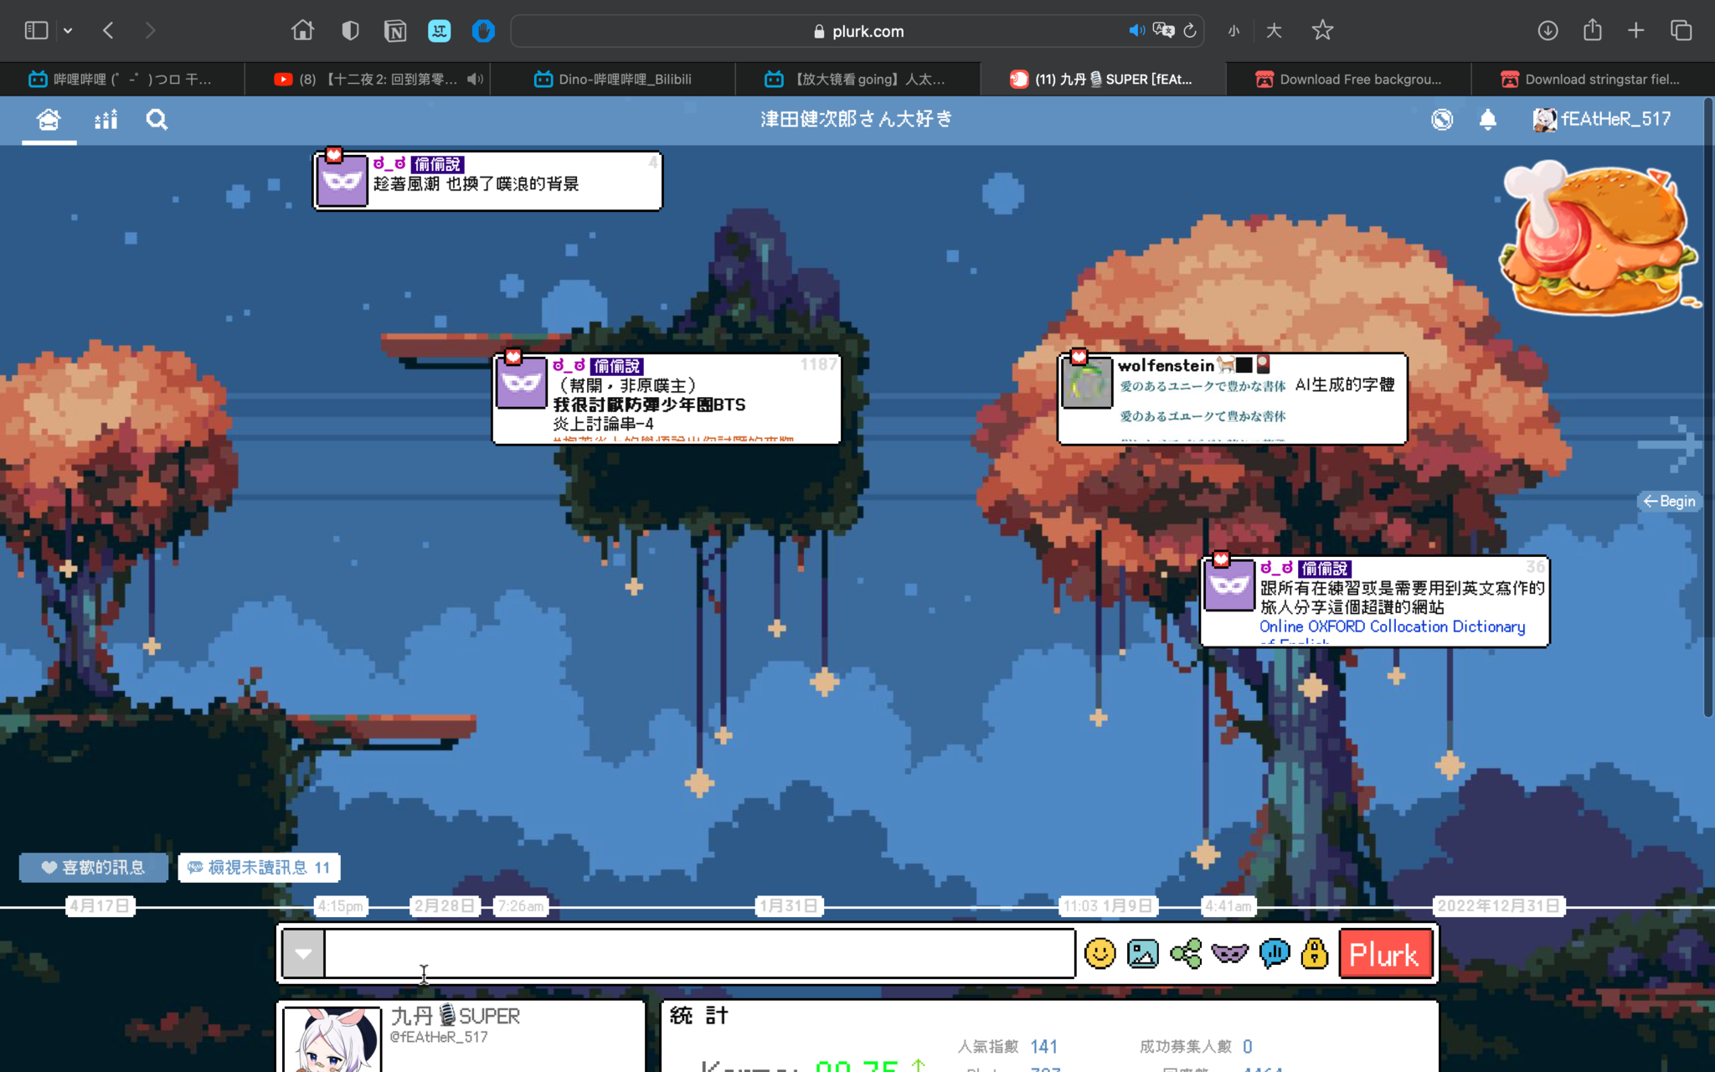Toggle the Safari sidebar button
This screenshot has height=1072, width=1715.
(x=36, y=30)
